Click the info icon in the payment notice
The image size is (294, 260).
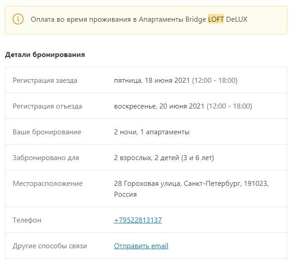(18, 19)
